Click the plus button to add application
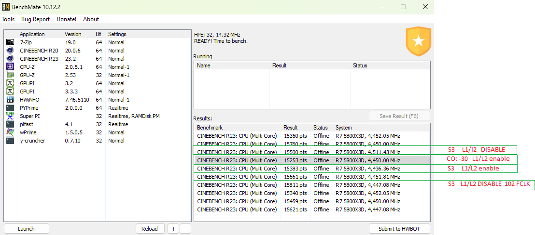Image resolution: width=535 pixels, height=235 pixels. (x=173, y=229)
